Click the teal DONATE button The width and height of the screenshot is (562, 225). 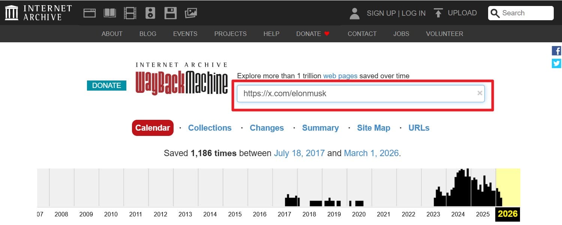(106, 85)
